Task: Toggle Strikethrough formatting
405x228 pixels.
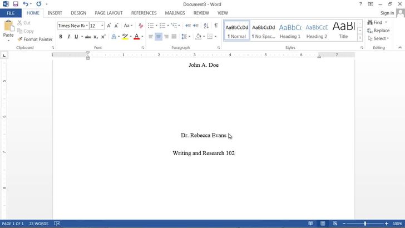Action: coord(88,37)
